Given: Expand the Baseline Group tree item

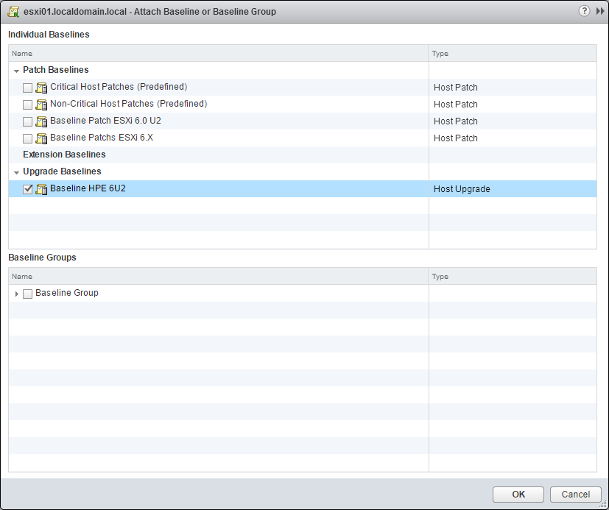Looking at the screenshot, I should 16,293.
